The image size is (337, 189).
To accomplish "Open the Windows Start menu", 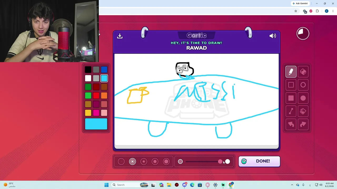I will coord(106,185).
